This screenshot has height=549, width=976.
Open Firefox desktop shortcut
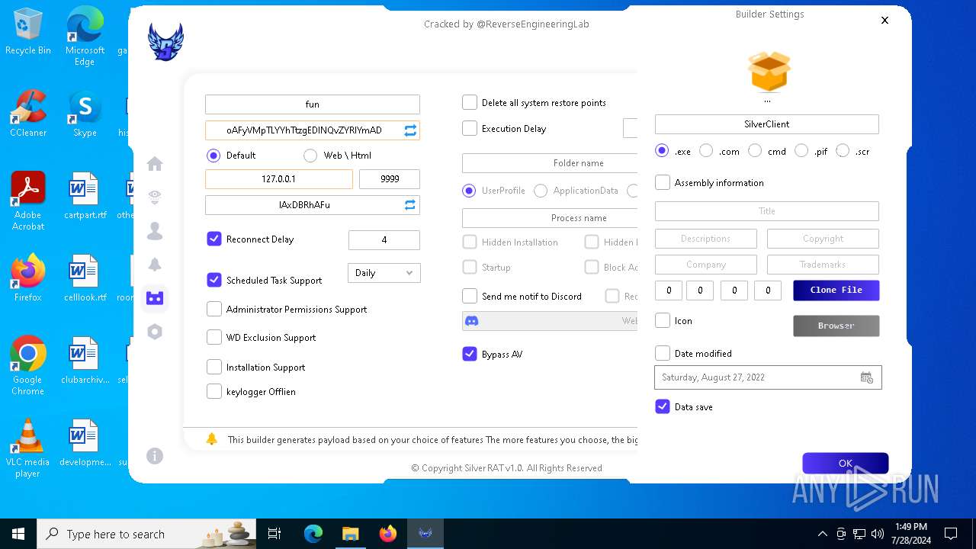(x=28, y=278)
